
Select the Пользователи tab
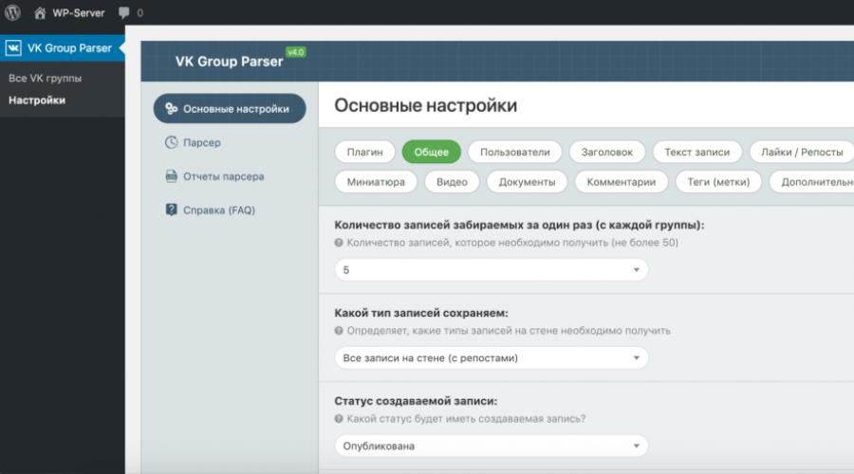(514, 152)
